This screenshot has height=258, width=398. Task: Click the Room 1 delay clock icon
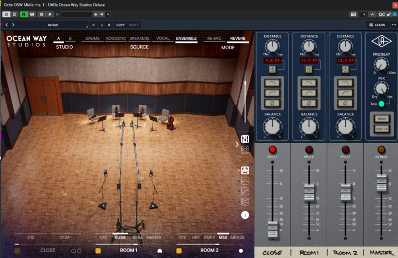pos(309,70)
